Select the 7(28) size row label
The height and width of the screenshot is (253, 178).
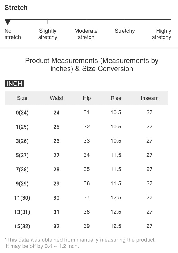pyautogui.click(x=22, y=169)
